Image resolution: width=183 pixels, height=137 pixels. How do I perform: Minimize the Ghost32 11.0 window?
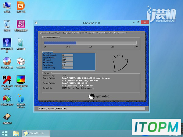coord(134,22)
